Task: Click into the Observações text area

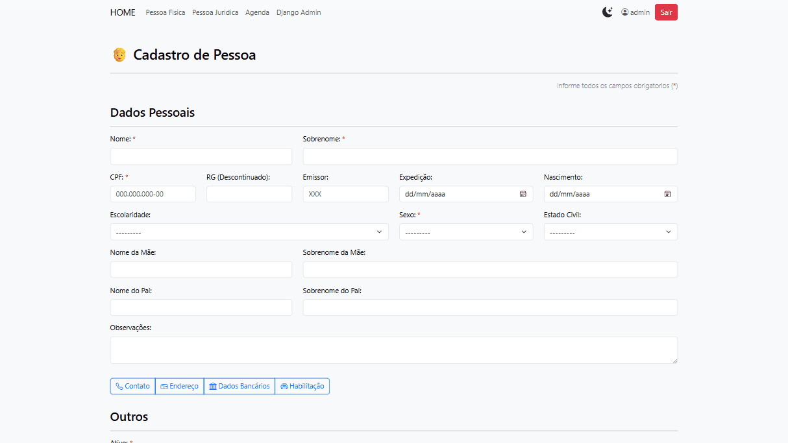Action: pyautogui.click(x=393, y=350)
